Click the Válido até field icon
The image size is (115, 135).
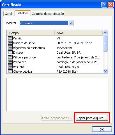pyautogui.click(x=10, y=62)
